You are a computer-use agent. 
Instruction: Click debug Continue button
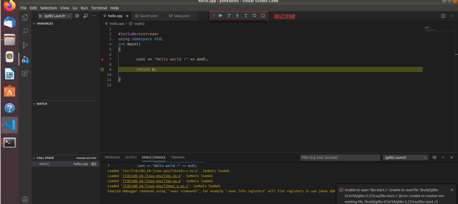(220, 15)
